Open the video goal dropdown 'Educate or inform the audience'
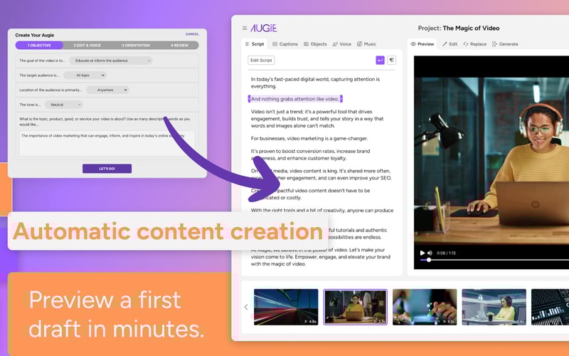The height and width of the screenshot is (356, 569). click(111, 61)
